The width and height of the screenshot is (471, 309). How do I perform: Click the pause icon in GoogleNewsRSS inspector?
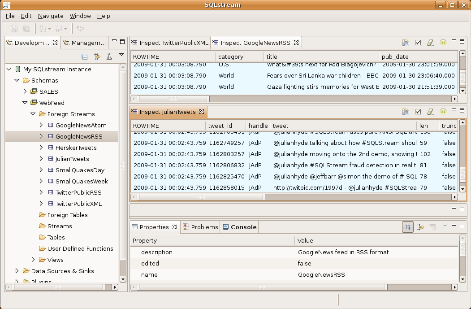tap(443, 43)
